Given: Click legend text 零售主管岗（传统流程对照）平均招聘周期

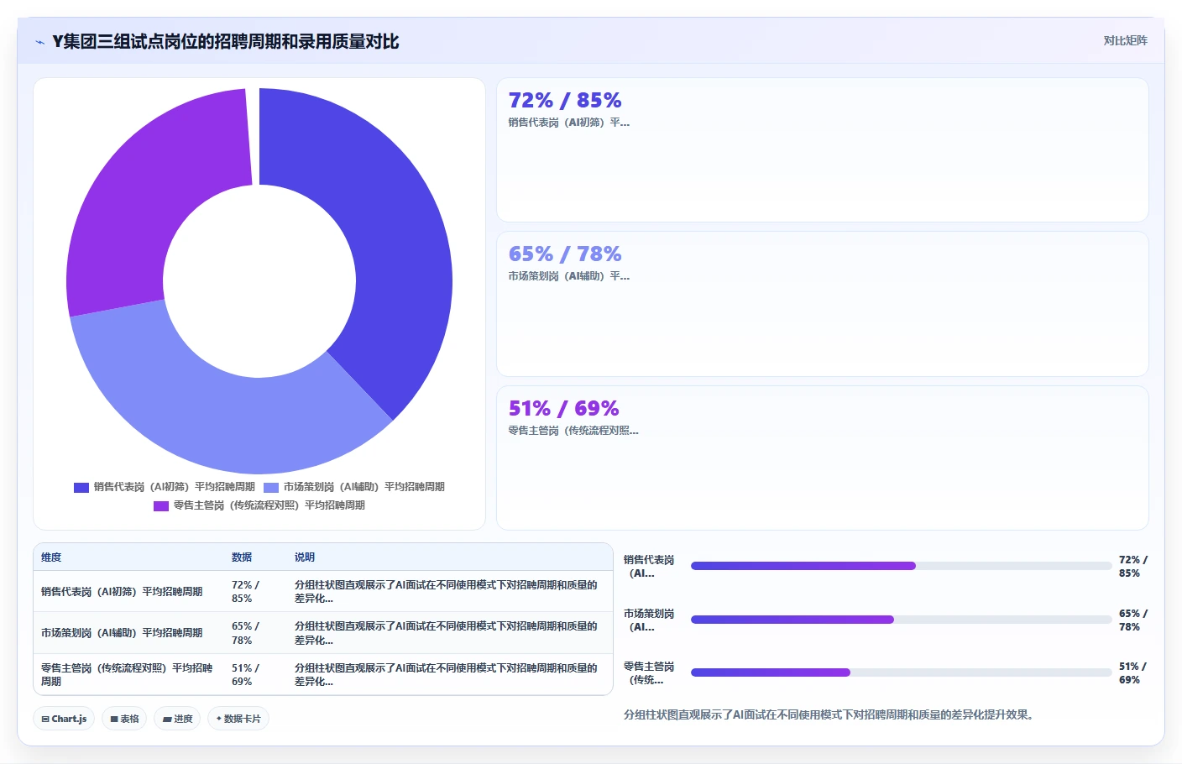Looking at the screenshot, I should pos(269,505).
